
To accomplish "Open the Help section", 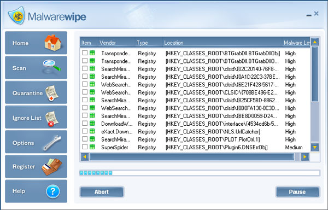I will pyautogui.click(x=36, y=191).
